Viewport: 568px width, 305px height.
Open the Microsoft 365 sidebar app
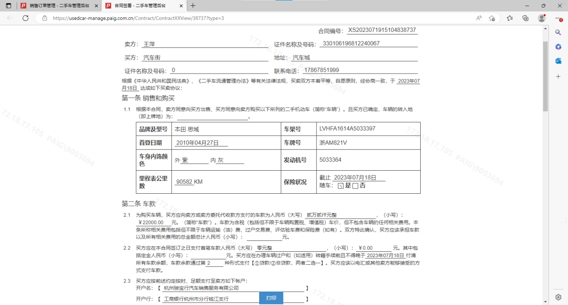[558, 47]
